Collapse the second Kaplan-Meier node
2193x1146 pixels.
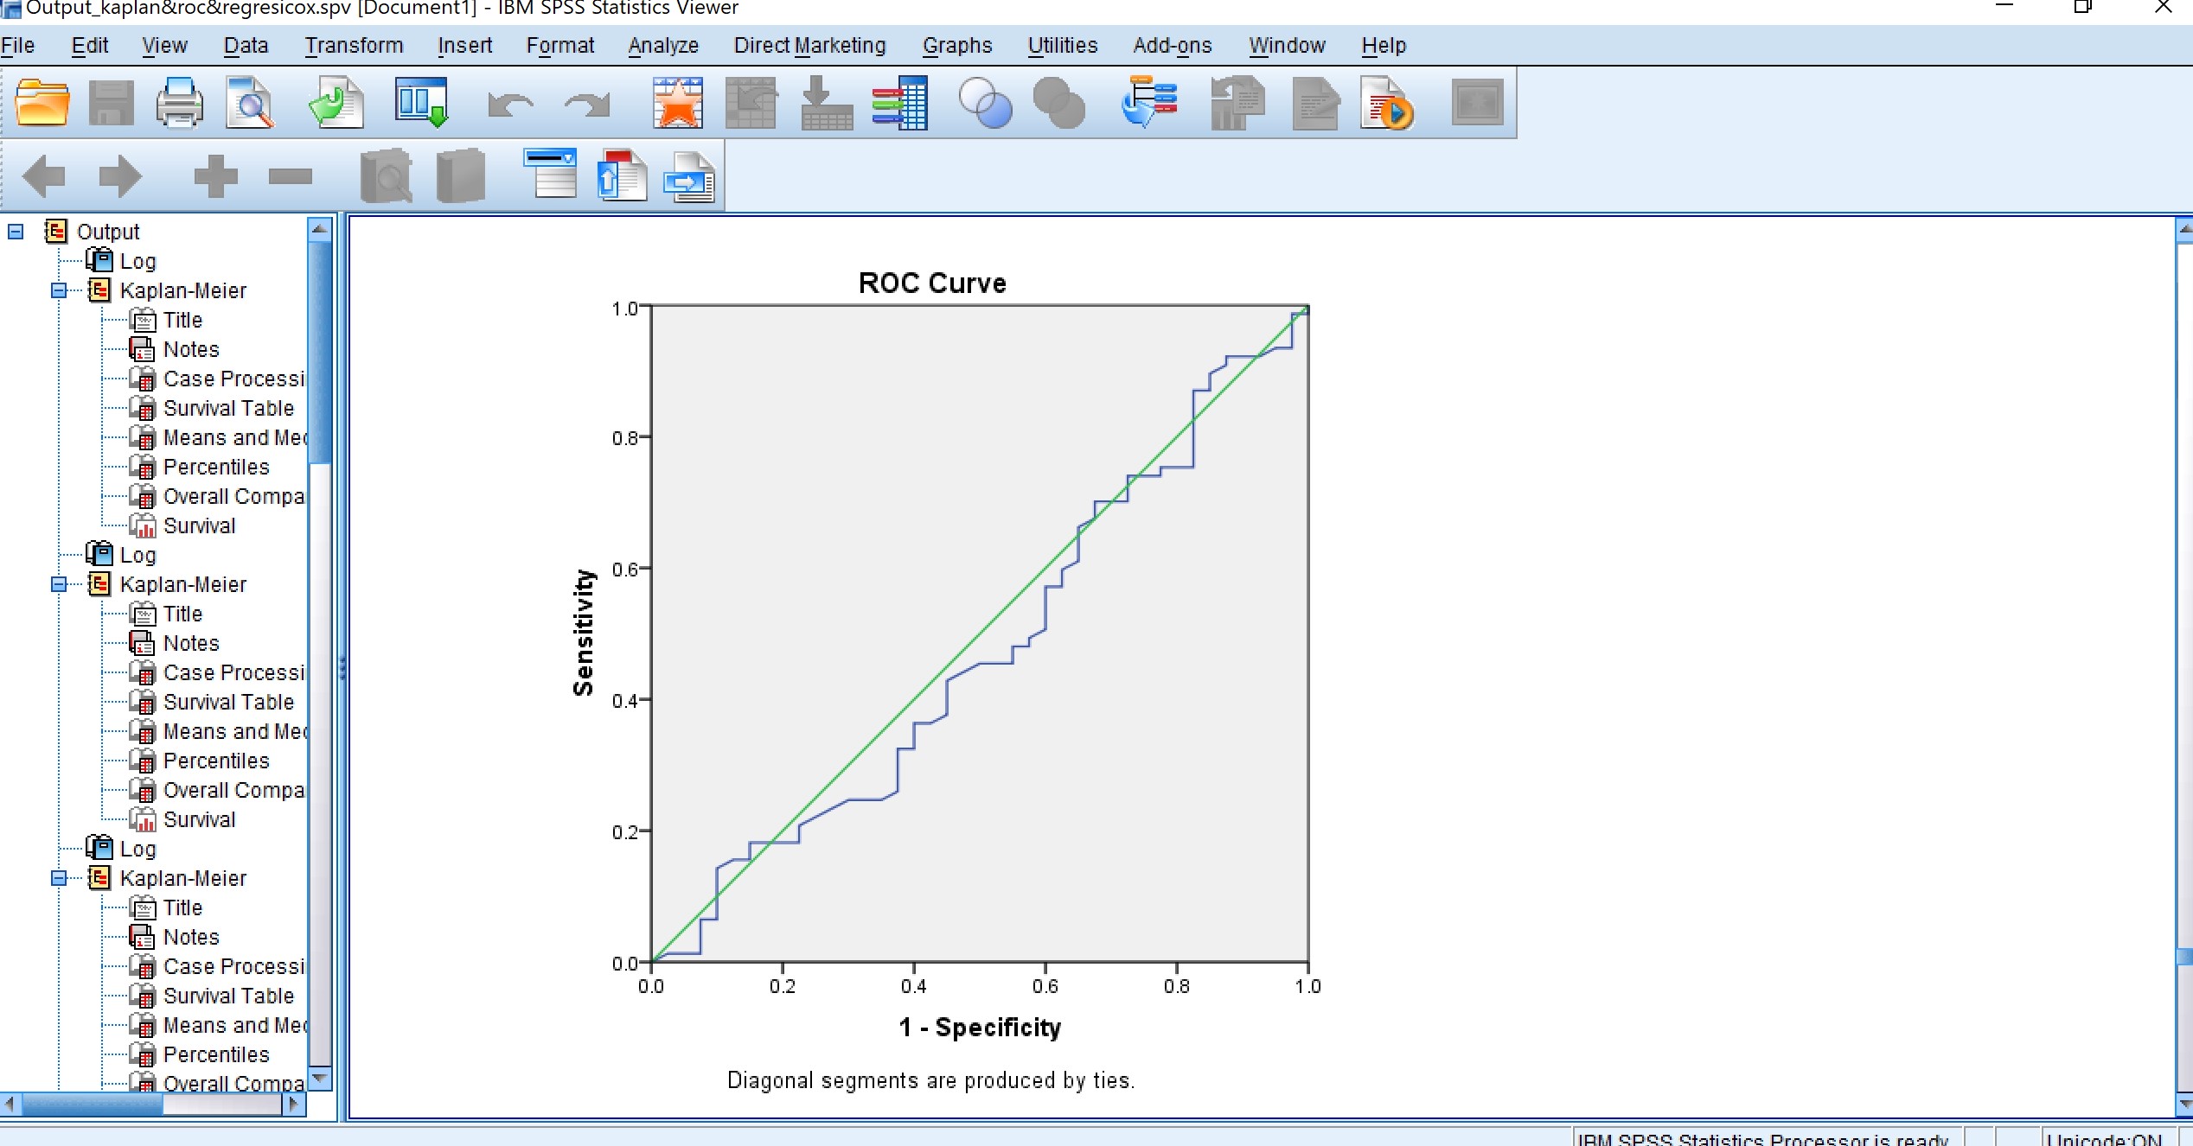(59, 584)
